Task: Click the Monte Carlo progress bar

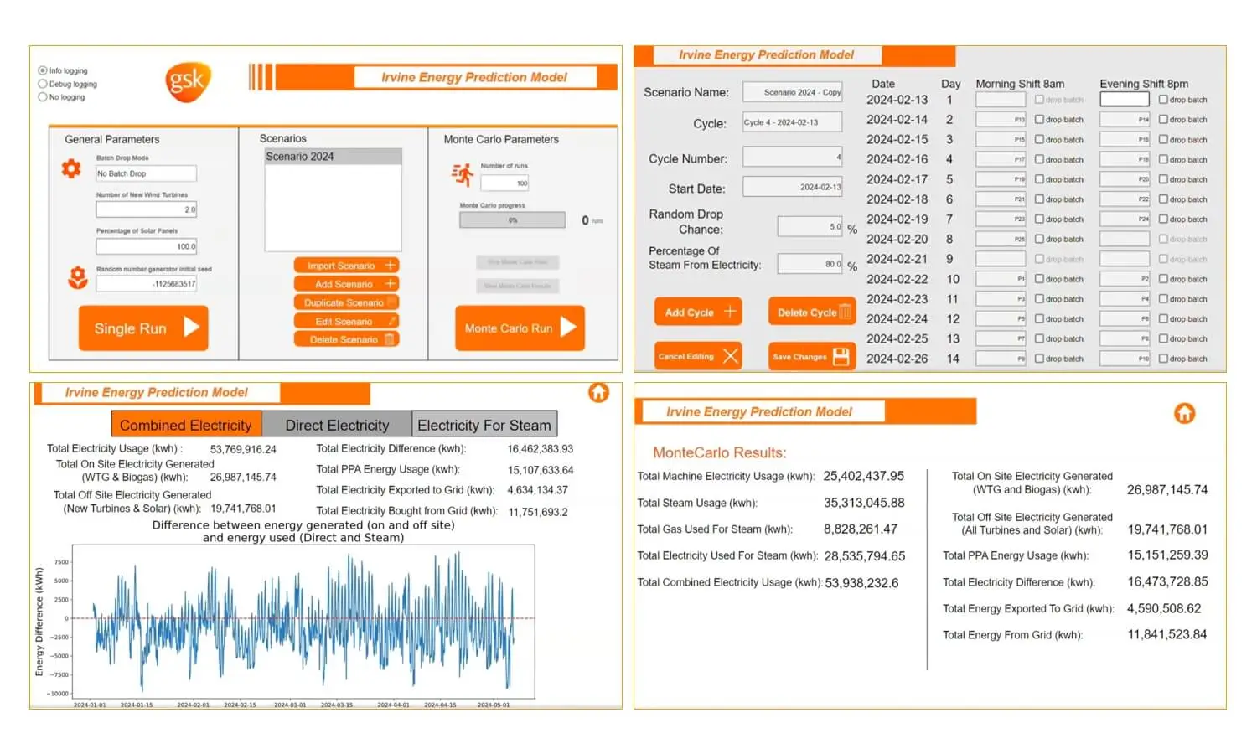Action: pos(512,220)
